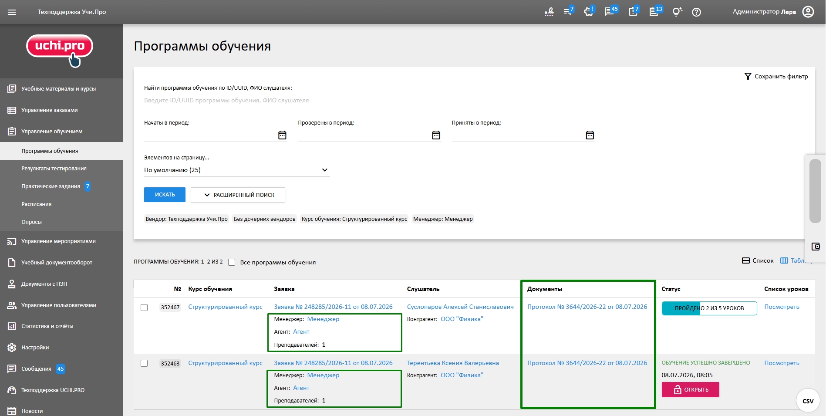Viewport: 826px width, 416px height.
Task: Open 'Новости' sidebar item
Action: click(61, 411)
